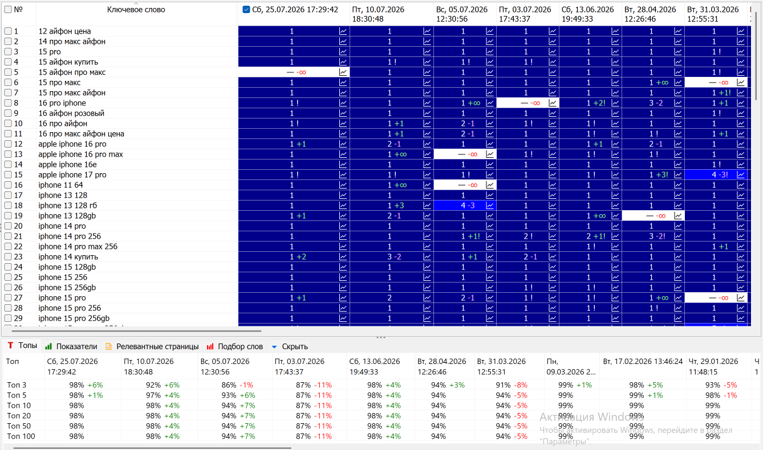Click the Сб, 13.06.2026 19:49:33 column header
Screen dimensions: 763x450
pos(590,14)
